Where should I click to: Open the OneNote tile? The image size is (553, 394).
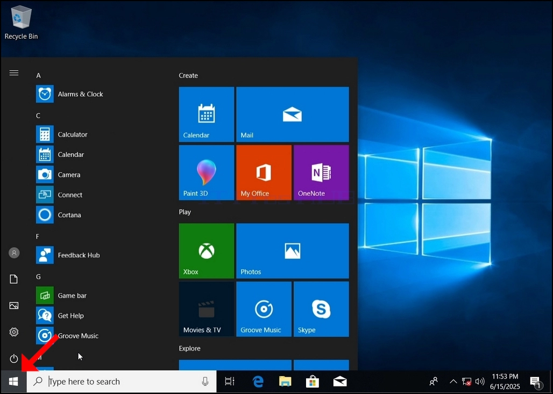click(321, 173)
